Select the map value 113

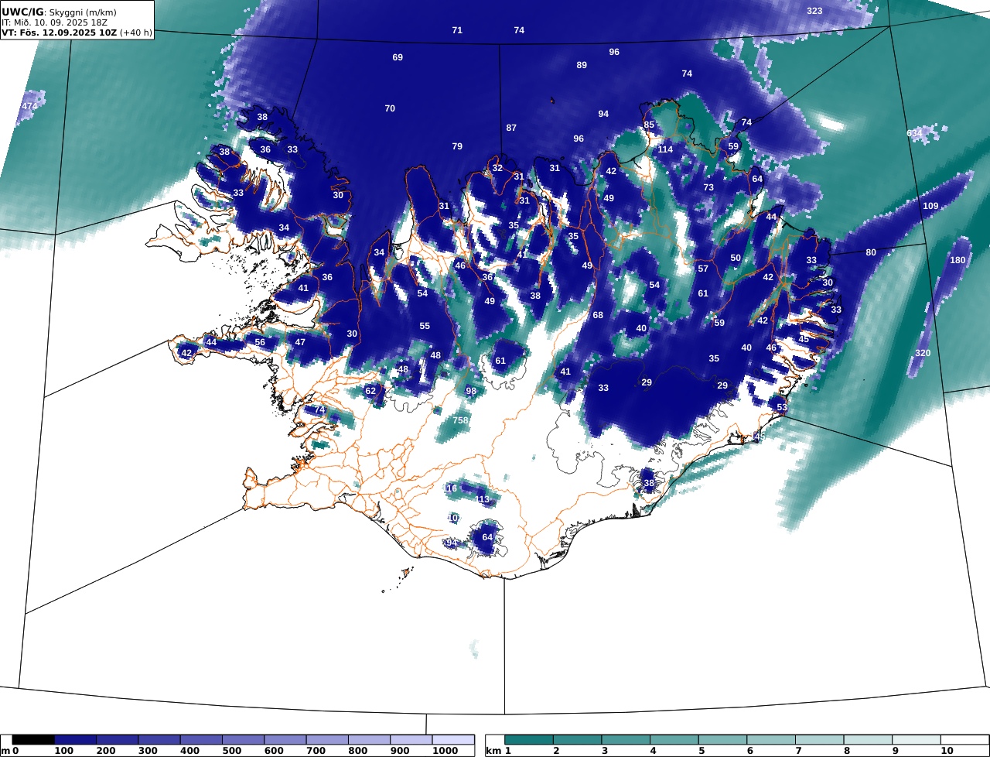click(483, 500)
